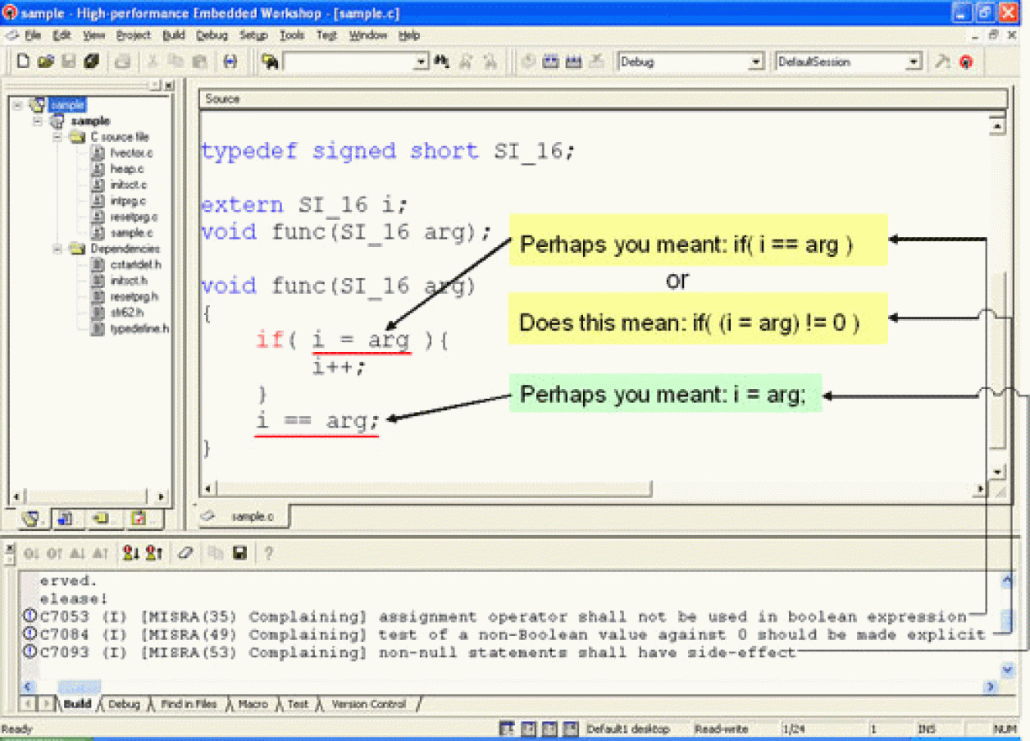Click the Paste icon on the toolbar
Screen dimensions: 1030x741
200,62
